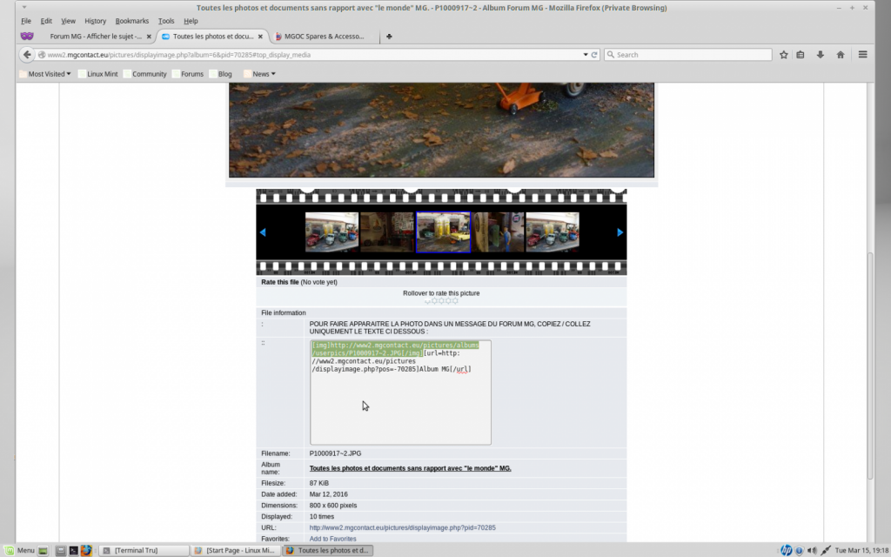Launch Firefox from the panel launcher
This screenshot has width=891, height=557.
[86, 550]
